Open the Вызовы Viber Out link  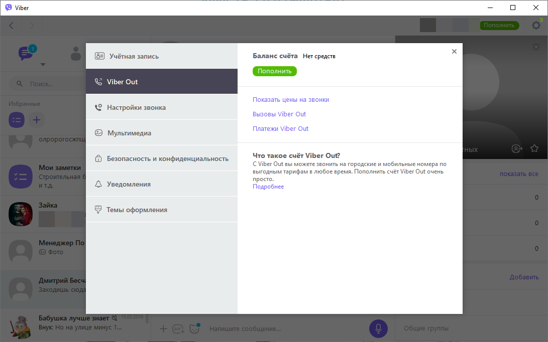click(x=279, y=114)
